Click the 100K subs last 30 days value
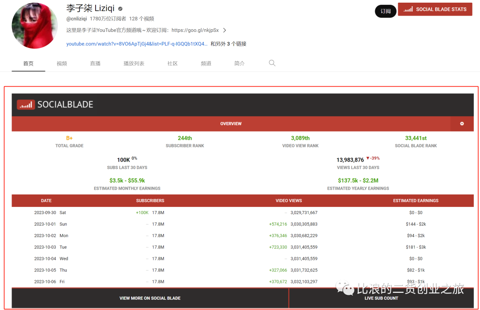Viewport: 480px width, 310px height. tap(124, 160)
